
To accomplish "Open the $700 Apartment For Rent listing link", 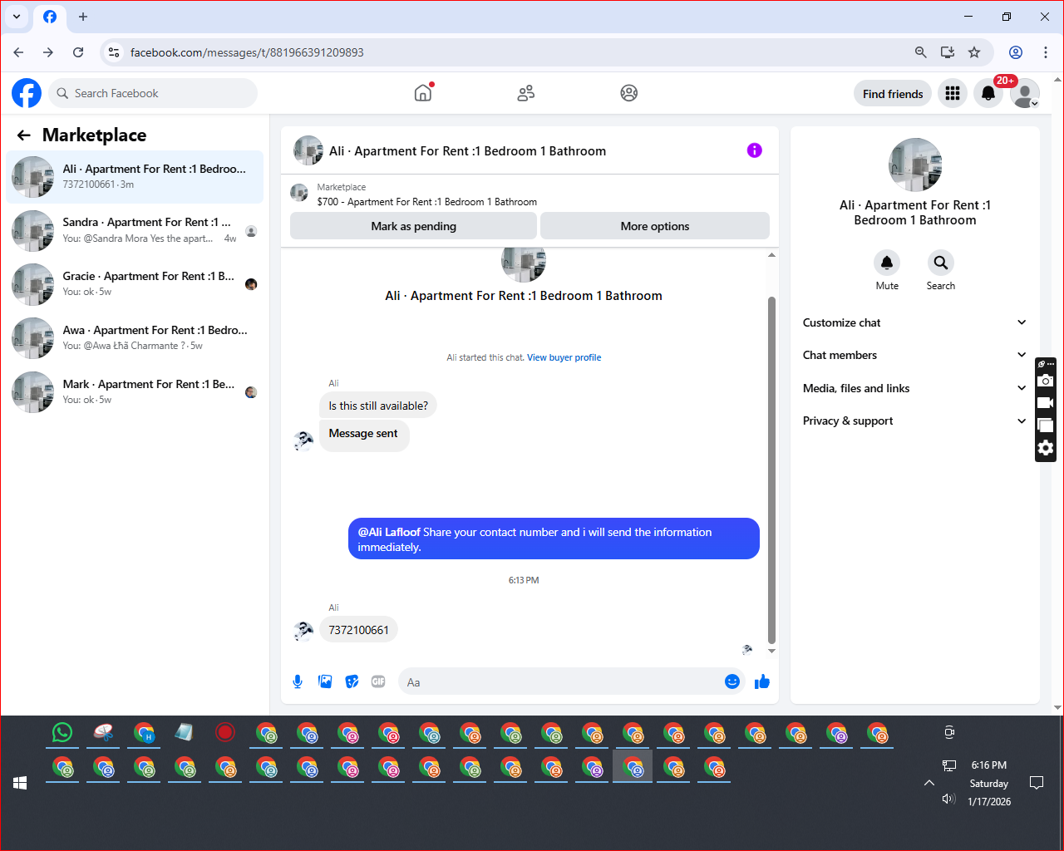I will pos(427,202).
